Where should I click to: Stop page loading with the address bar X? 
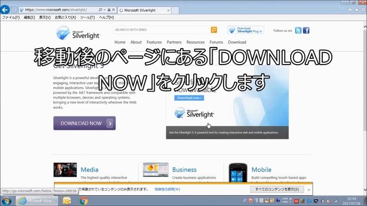(114, 10)
